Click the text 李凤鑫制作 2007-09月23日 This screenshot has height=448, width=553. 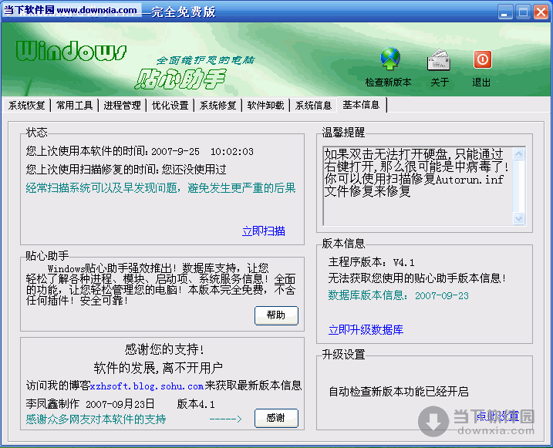click(x=90, y=404)
